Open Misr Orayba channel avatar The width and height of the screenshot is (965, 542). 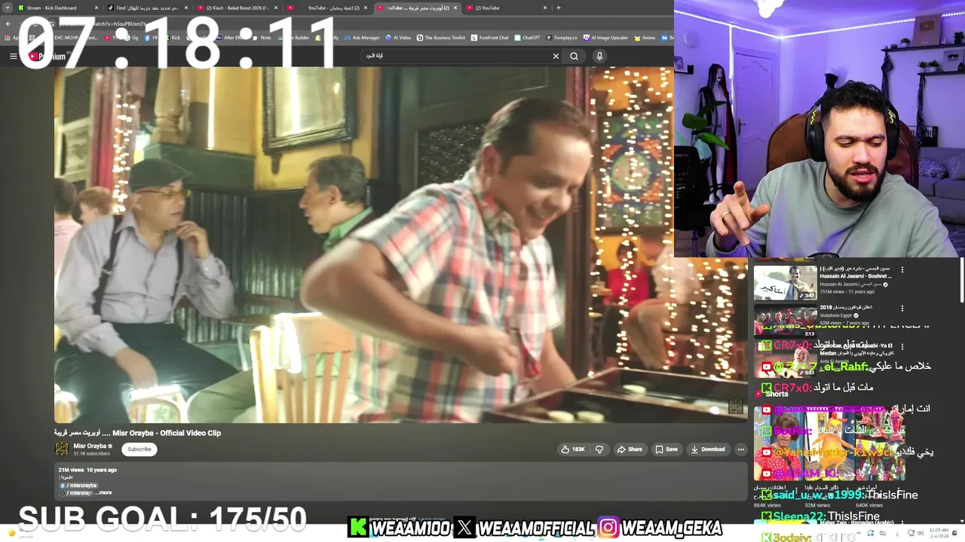[x=62, y=449]
